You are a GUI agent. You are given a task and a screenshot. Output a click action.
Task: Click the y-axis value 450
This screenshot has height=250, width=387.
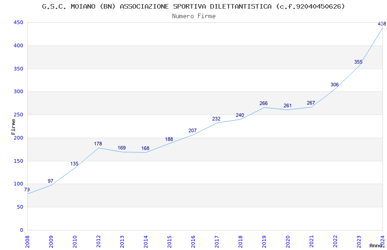pyautogui.click(x=19, y=22)
